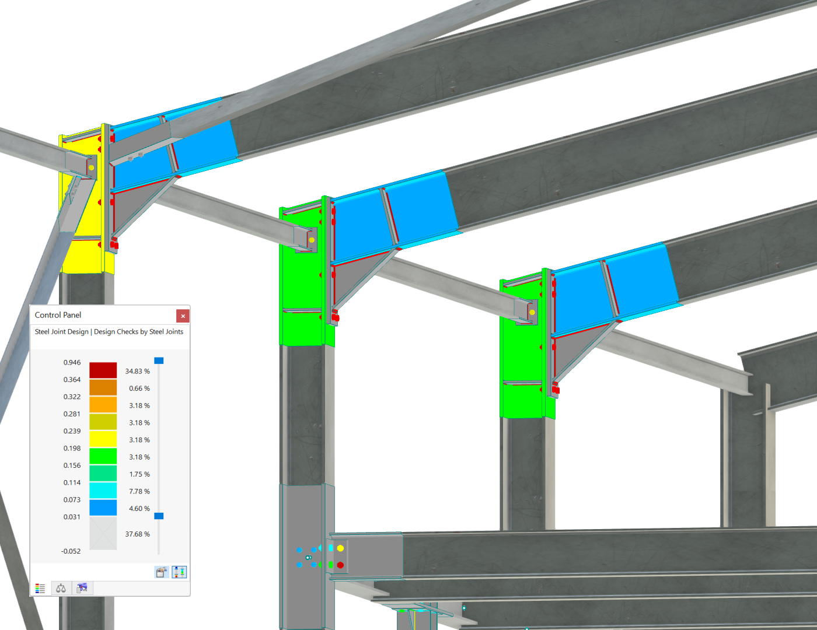
Task: Click the maximum value 0.946
Action: [x=71, y=362]
